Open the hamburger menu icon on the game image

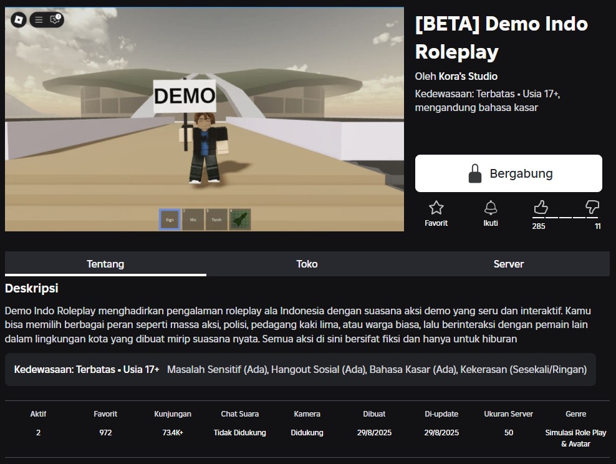(39, 19)
